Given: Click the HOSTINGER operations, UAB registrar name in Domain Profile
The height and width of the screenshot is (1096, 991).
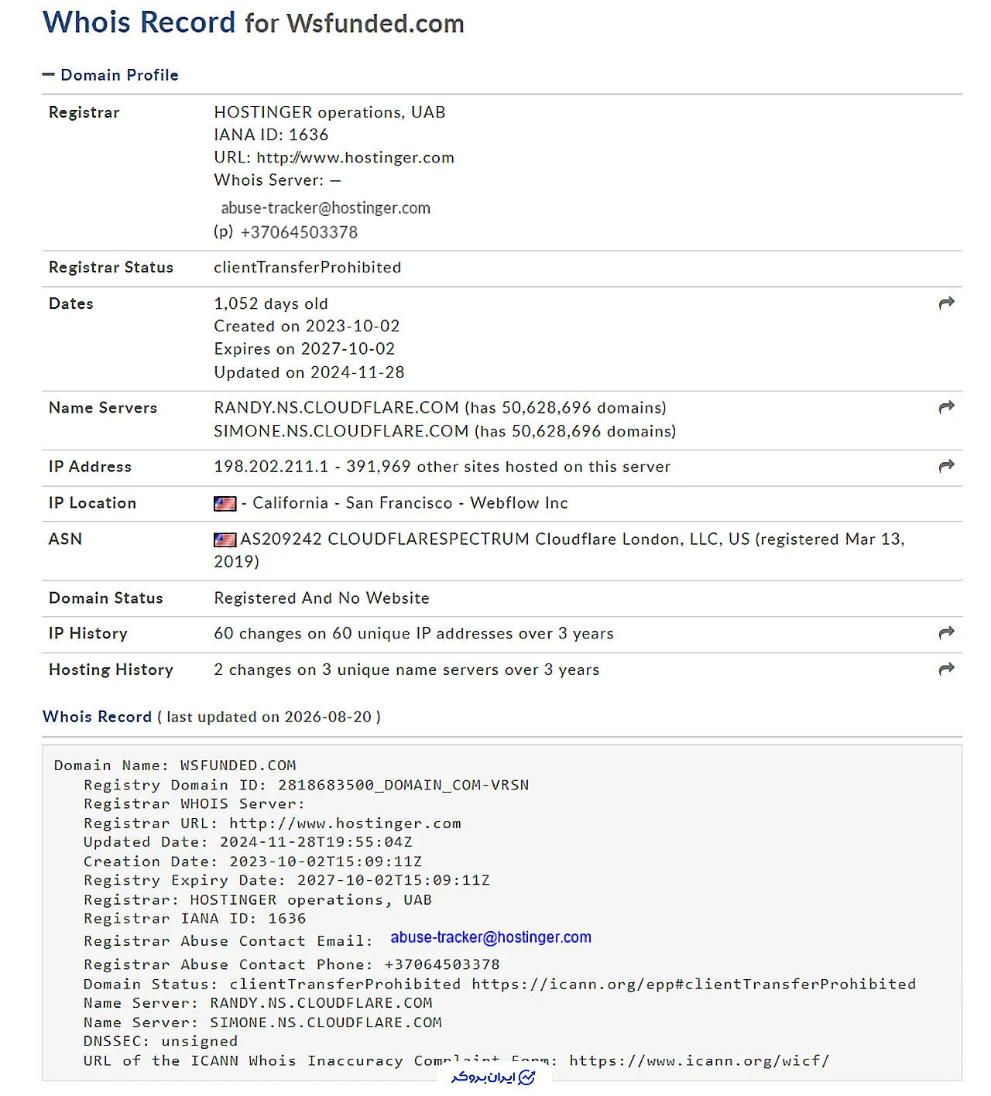Looking at the screenshot, I should [330, 112].
